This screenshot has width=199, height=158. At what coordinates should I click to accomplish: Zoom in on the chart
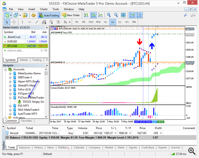[109, 15]
